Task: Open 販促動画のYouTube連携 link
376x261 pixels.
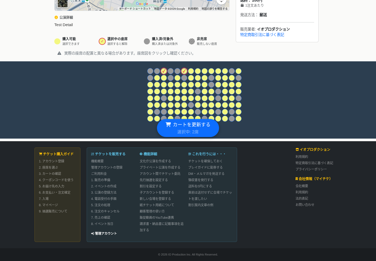Action: pyautogui.click(x=157, y=218)
